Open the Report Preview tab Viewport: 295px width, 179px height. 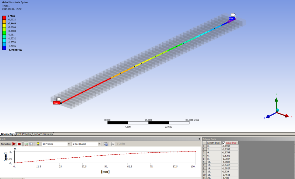pyautogui.click(x=43, y=134)
